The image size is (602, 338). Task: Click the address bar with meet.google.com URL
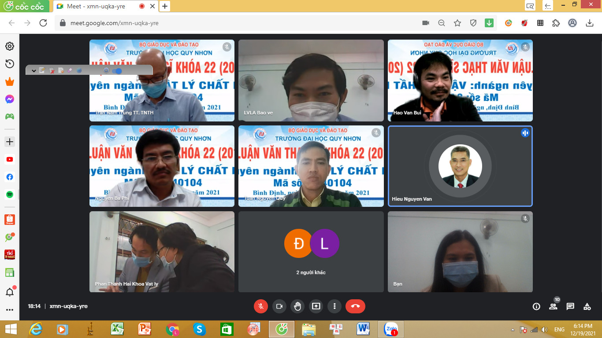click(238, 23)
